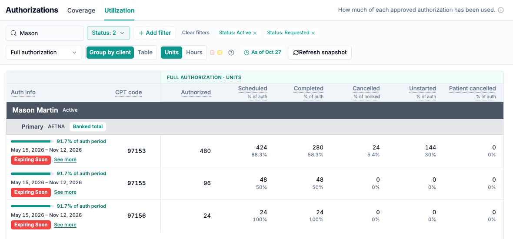Click the auth period progress bar for 97156
Screen dimensions: 513x239
pyautogui.click(x=33, y=206)
